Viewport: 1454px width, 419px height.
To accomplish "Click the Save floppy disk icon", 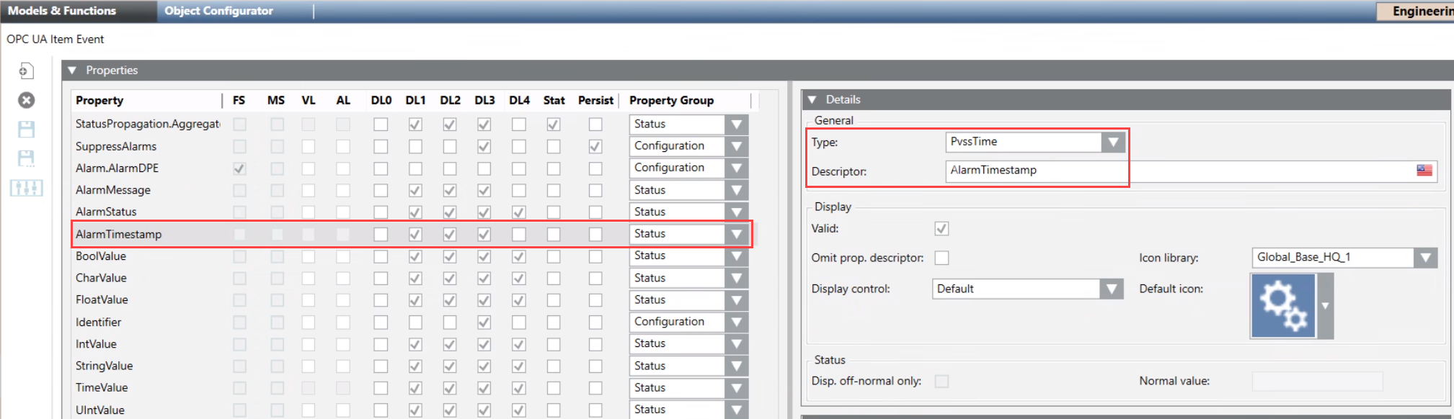I will pyautogui.click(x=26, y=130).
